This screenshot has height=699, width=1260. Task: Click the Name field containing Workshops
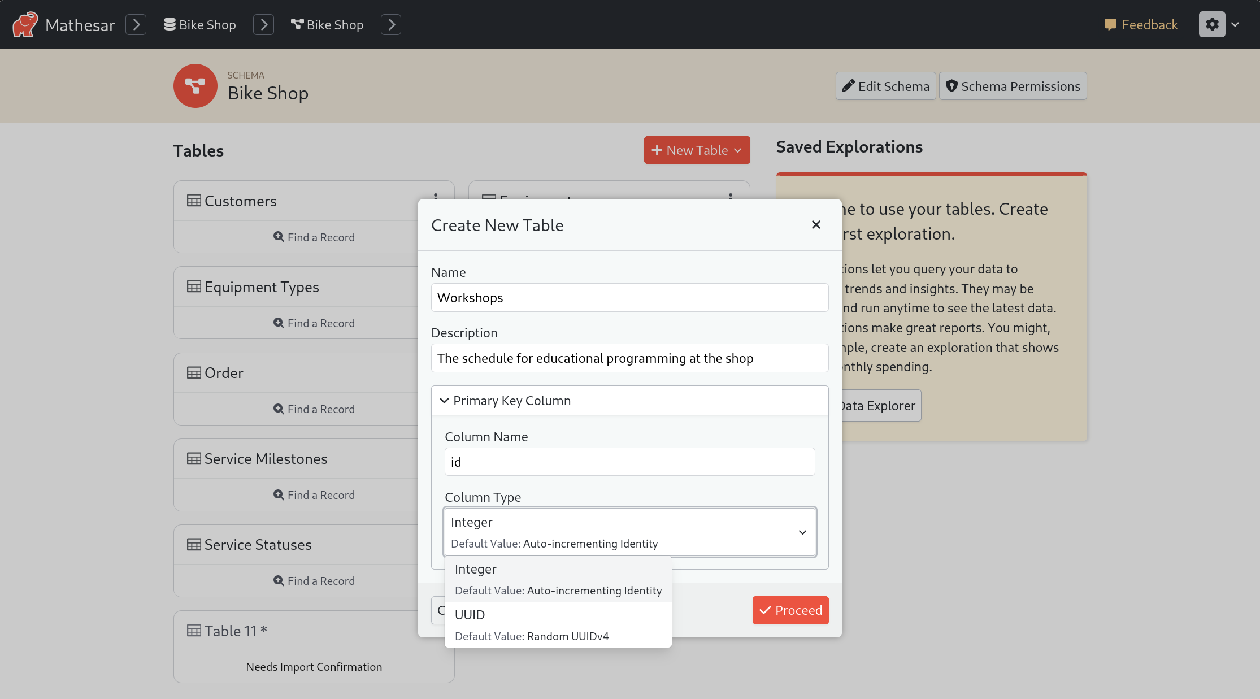[x=629, y=298]
